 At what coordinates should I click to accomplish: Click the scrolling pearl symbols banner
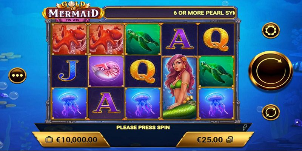170,13
